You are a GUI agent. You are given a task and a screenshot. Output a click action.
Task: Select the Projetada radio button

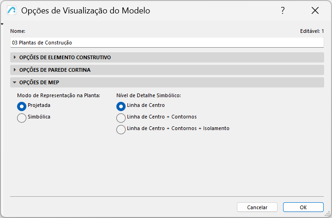(22, 106)
